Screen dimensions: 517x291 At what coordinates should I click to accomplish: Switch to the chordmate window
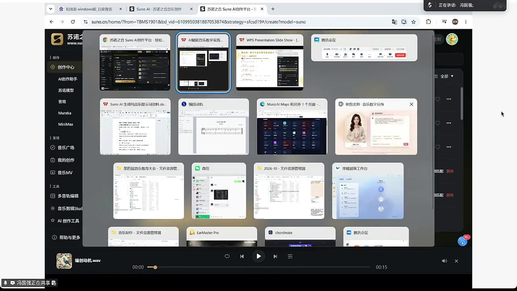300,237
